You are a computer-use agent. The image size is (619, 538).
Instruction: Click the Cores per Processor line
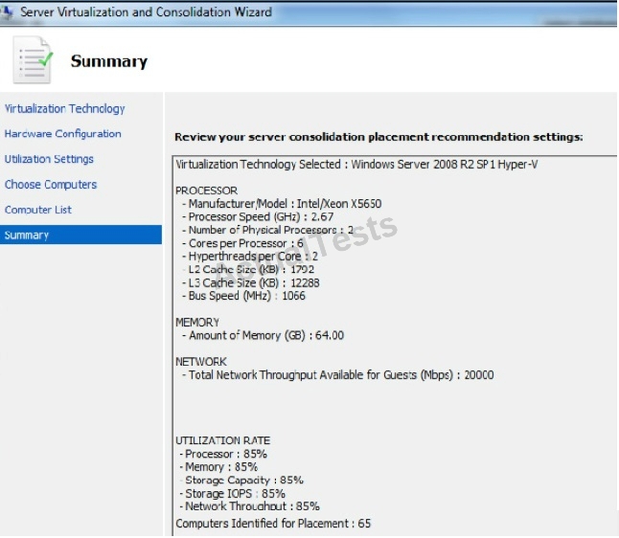pos(242,243)
